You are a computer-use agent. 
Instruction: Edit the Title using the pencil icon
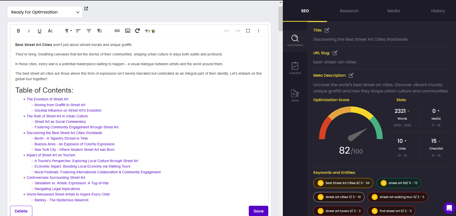(327, 30)
